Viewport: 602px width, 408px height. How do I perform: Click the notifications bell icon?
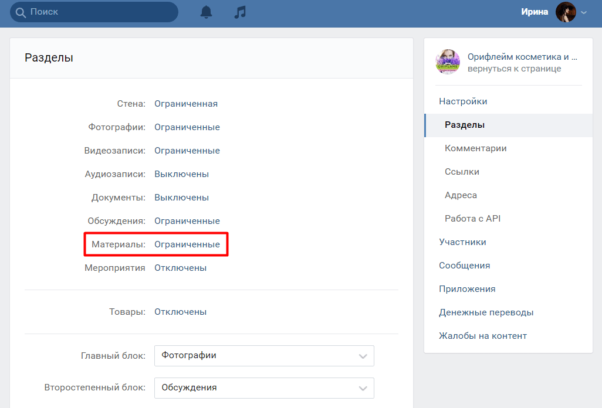point(206,12)
